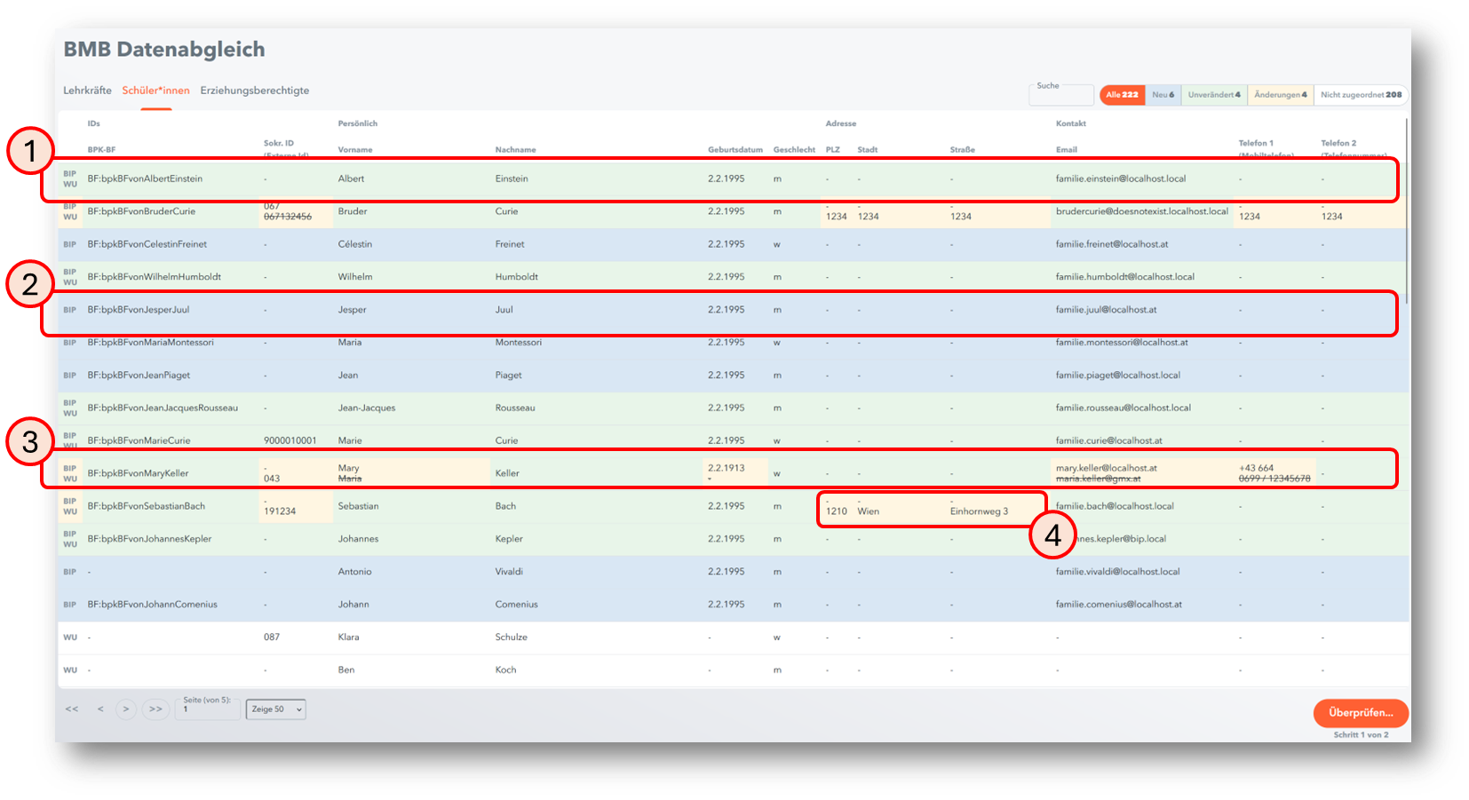Go to the previous page arrow
Image resolution: width=1469 pixels, height=800 pixels.
tap(100, 709)
